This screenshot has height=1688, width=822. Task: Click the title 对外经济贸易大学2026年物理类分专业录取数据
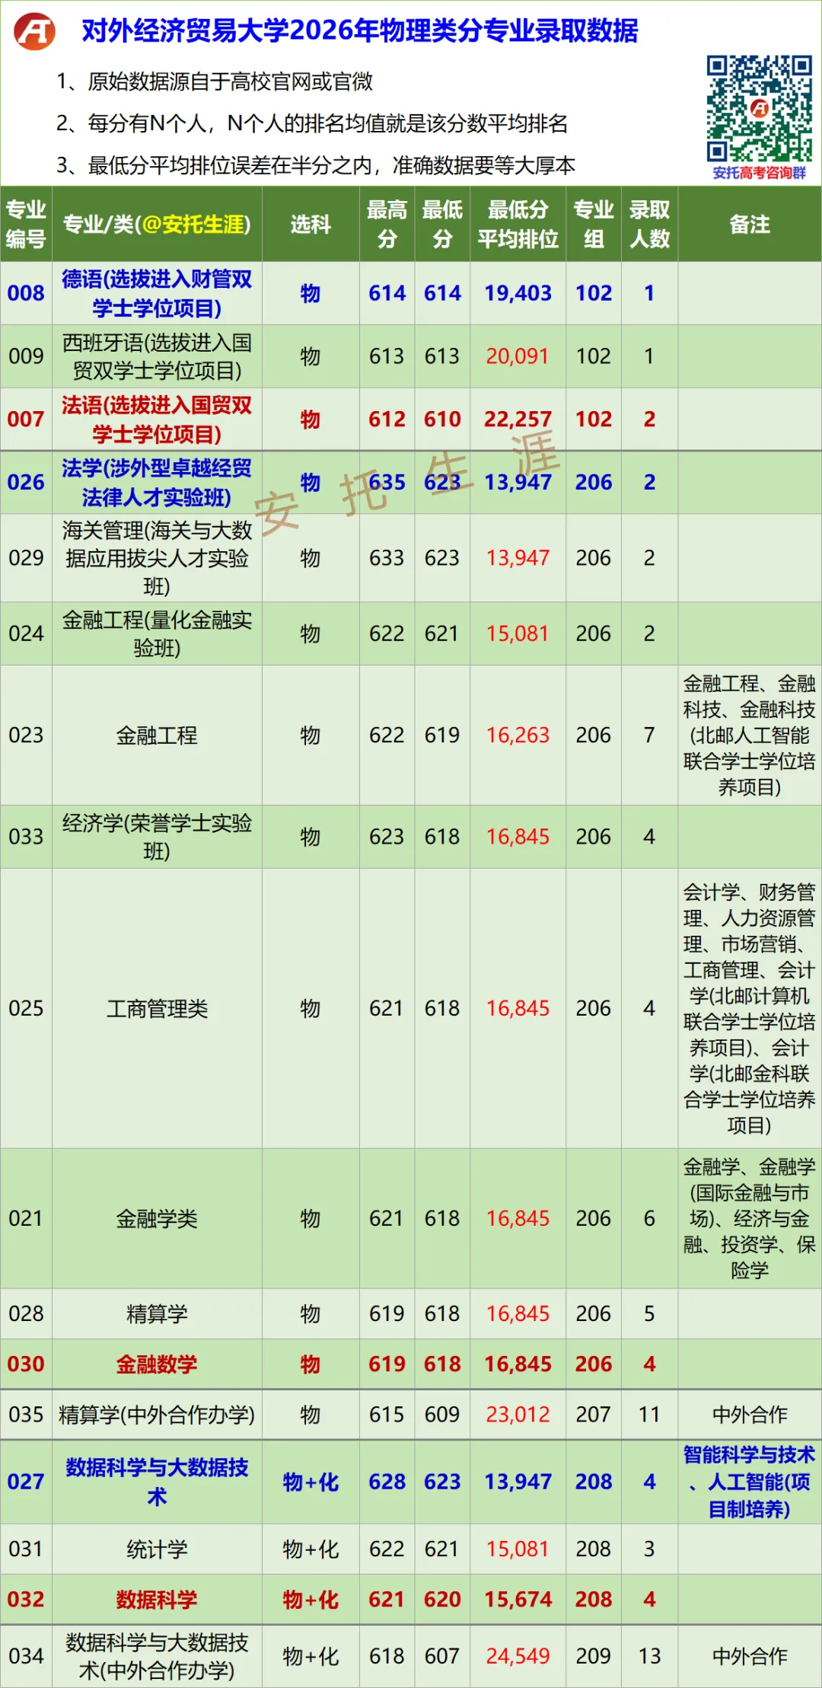(360, 30)
